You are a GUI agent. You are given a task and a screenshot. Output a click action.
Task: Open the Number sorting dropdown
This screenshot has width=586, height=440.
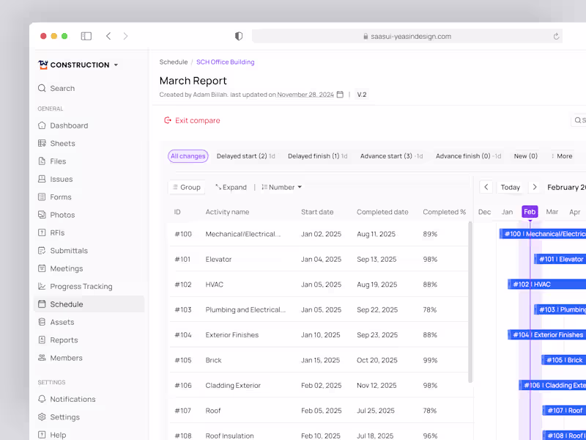click(x=281, y=187)
